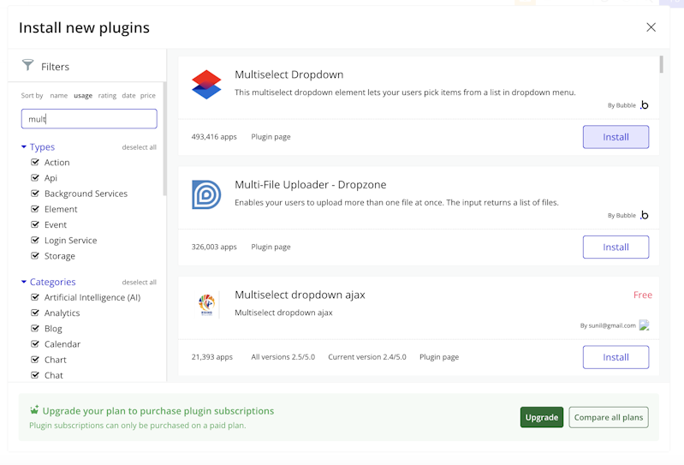Click the Multiselect Dropdown plugin icon
Screen dimensions: 684x465
pyautogui.click(x=206, y=85)
